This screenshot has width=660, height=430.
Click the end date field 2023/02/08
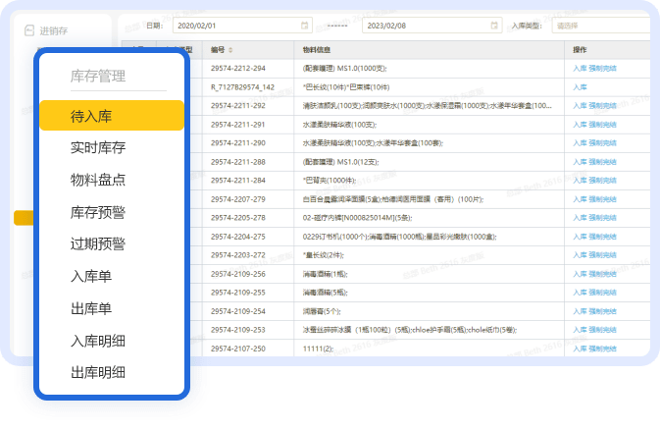[432, 26]
